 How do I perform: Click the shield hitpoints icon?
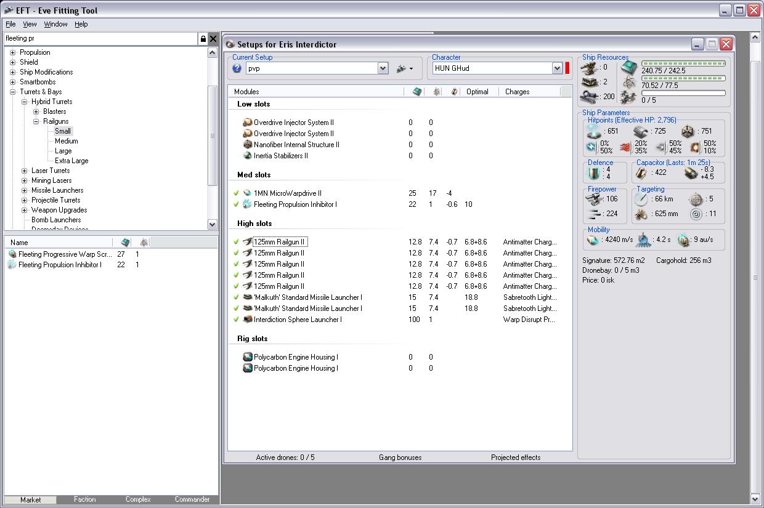pyautogui.click(x=594, y=131)
